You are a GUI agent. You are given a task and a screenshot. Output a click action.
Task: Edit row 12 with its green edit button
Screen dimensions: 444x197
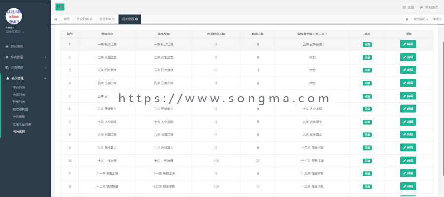click(x=408, y=186)
